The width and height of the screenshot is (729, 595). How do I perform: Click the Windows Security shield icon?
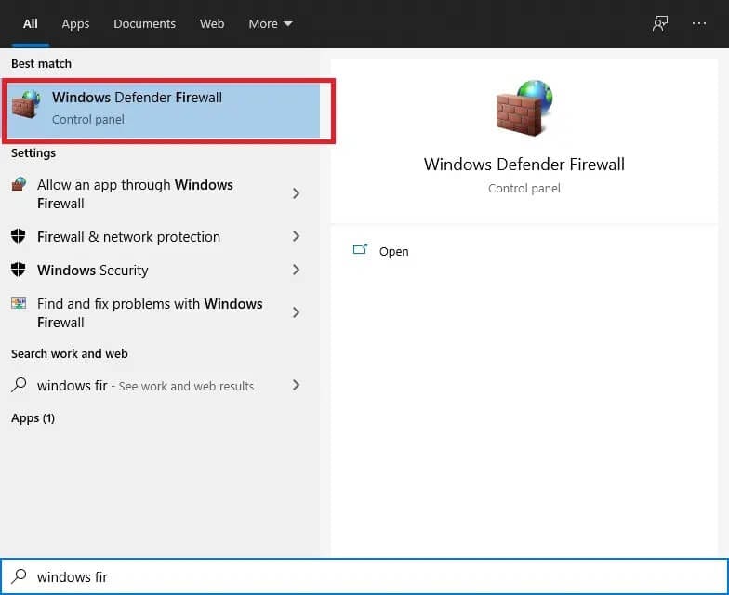click(19, 270)
